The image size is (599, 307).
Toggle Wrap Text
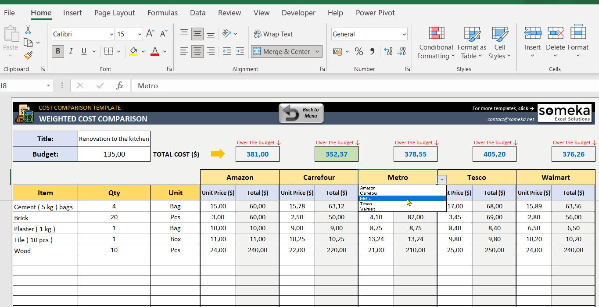point(273,34)
